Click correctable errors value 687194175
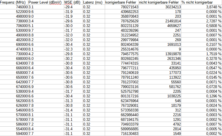The height and width of the screenshot is (136, 222). pos(122,120)
